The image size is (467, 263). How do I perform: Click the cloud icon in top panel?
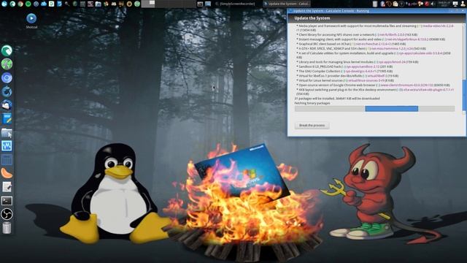(44, 4)
